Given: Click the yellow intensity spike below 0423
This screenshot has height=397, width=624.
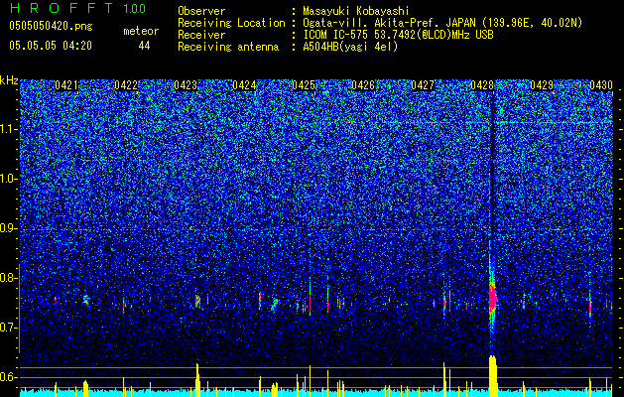Looking at the screenshot, I should (x=197, y=380).
